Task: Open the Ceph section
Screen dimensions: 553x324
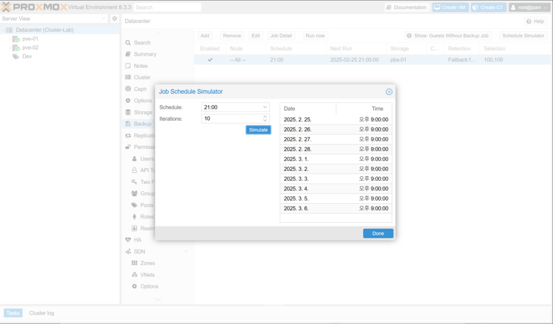Action: 140,89
